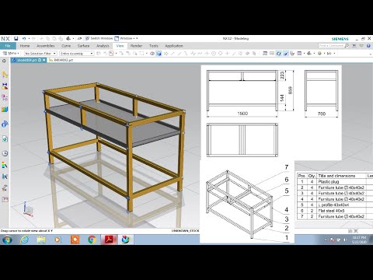Open the third resource bar icon with purple spheres
Viewport: 373px width, 280px height.
pyautogui.click(x=5, y=98)
